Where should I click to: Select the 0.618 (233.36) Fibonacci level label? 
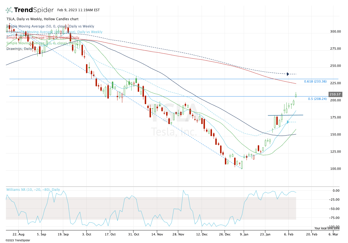315,82
